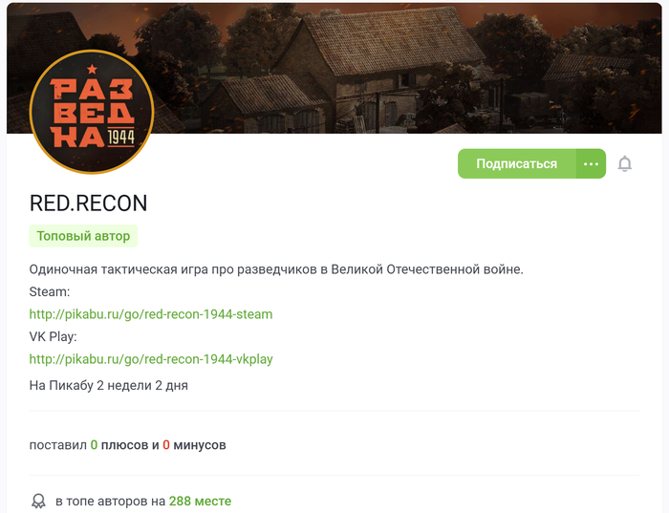669x513 pixels.
Task: Select the game description about разведчиков
Action: coord(276,269)
